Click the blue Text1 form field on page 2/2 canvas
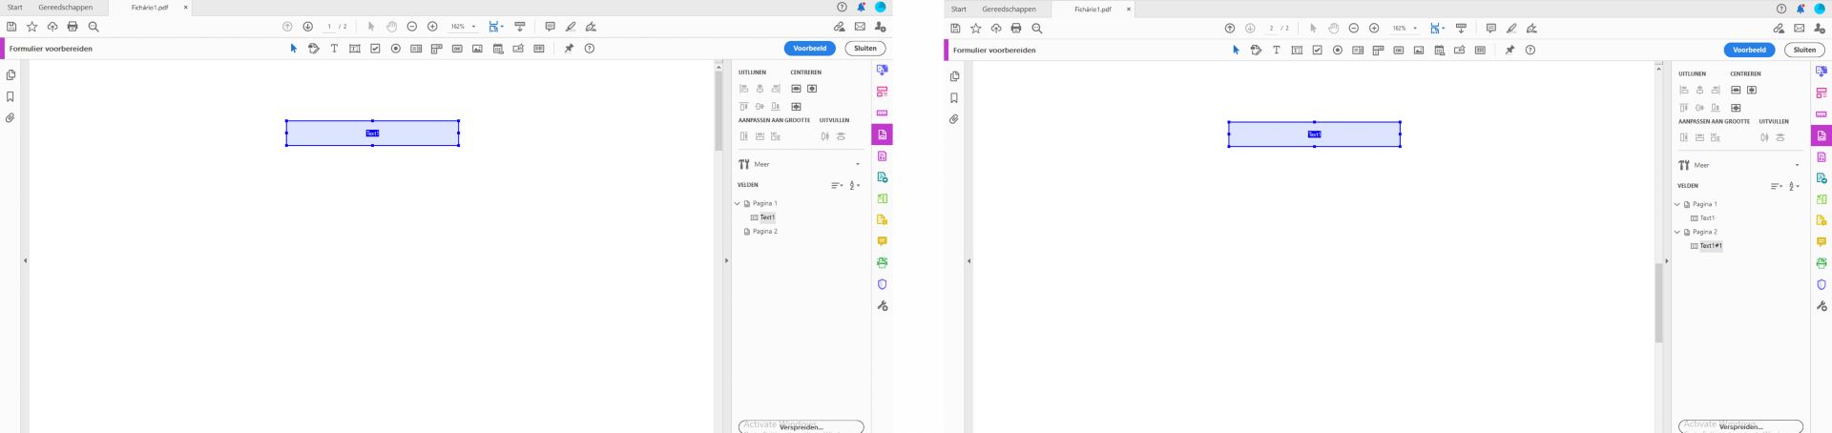The image size is (1832, 433). [x=1315, y=134]
